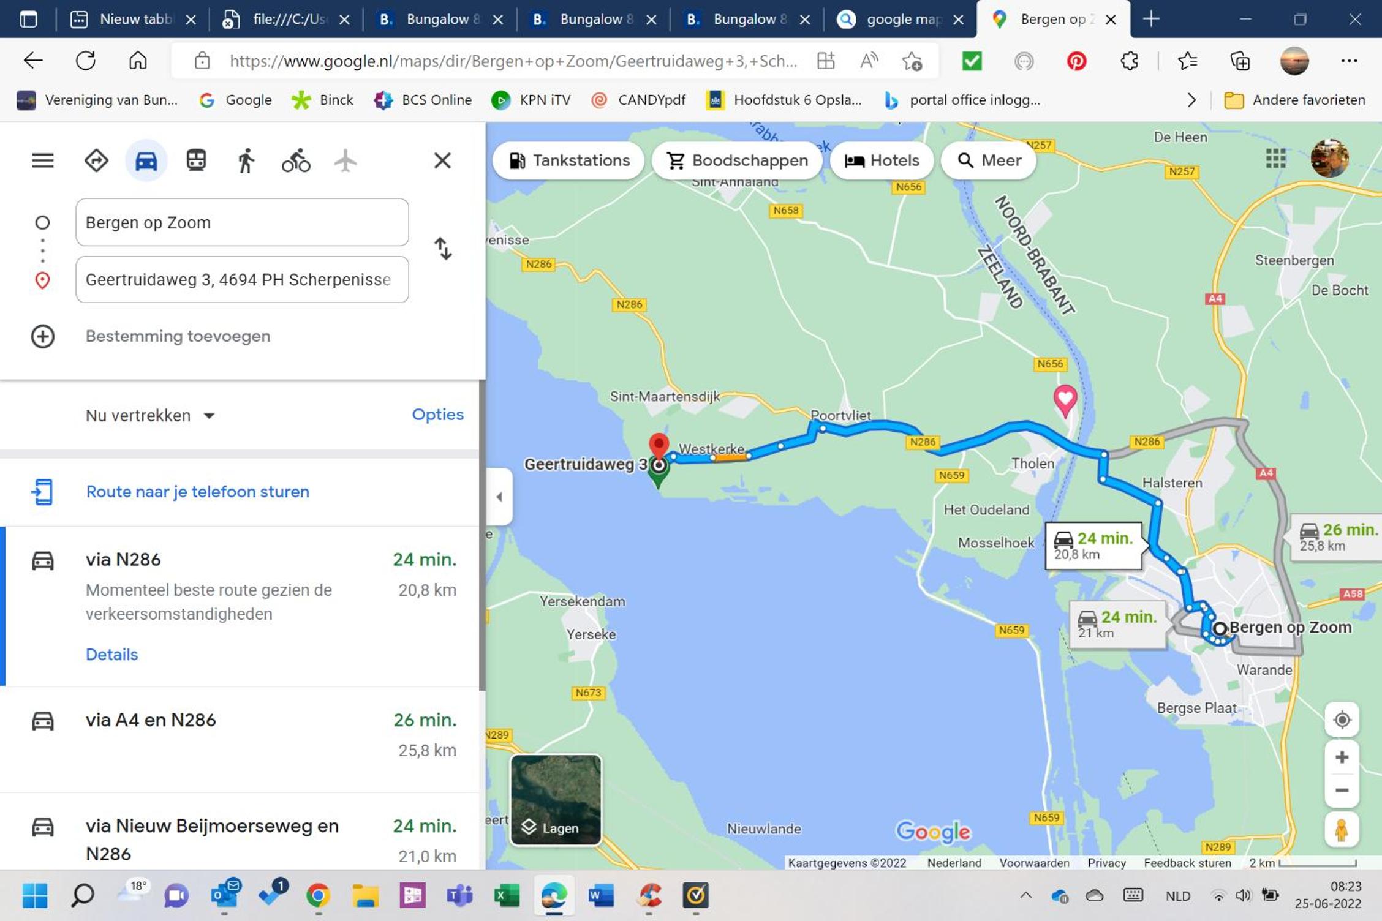Filter the map by Tankstations

coord(569,160)
